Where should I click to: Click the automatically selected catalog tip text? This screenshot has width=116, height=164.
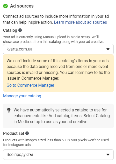pos(62,116)
